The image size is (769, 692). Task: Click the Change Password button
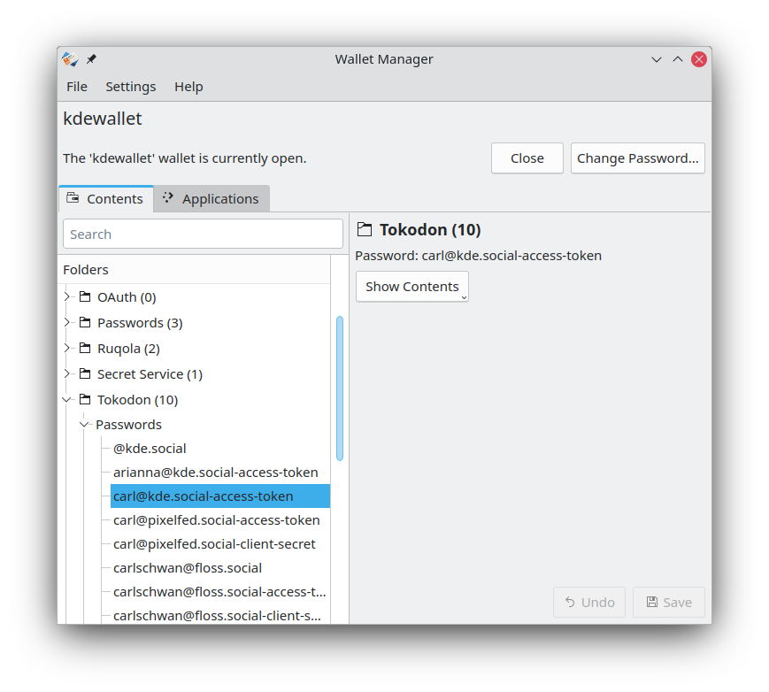coord(637,158)
